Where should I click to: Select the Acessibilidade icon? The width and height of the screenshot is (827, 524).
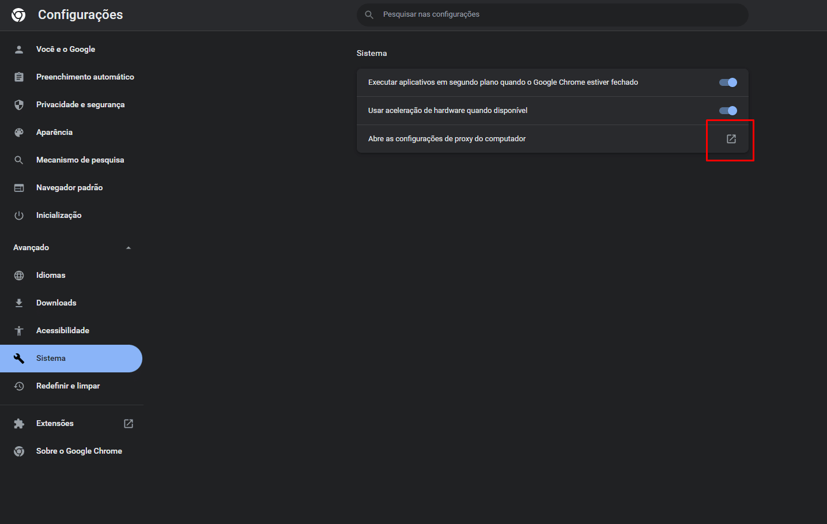coord(19,330)
